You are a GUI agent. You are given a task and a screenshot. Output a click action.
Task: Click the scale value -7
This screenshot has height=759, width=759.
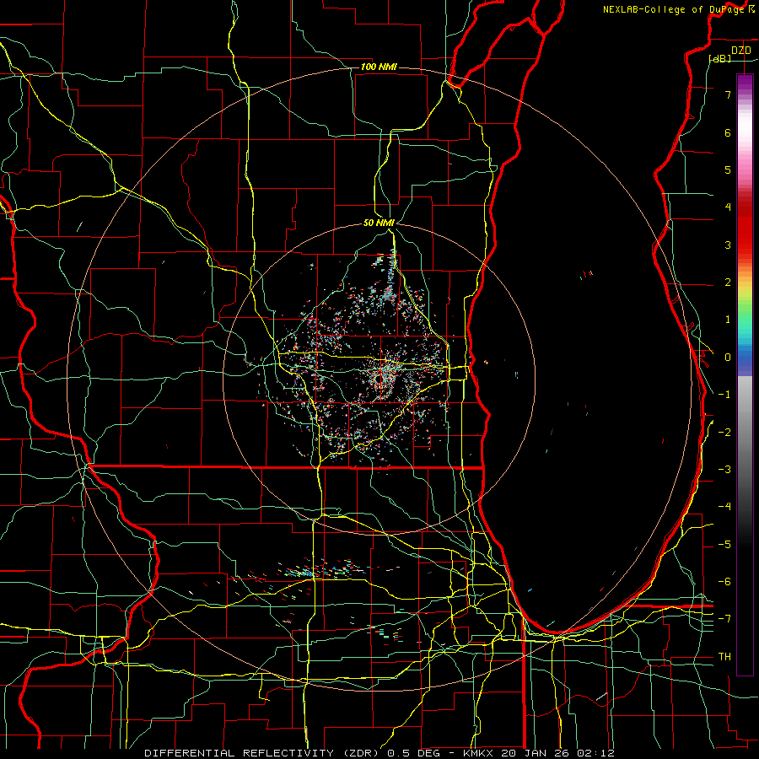pyautogui.click(x=724, y=619)
